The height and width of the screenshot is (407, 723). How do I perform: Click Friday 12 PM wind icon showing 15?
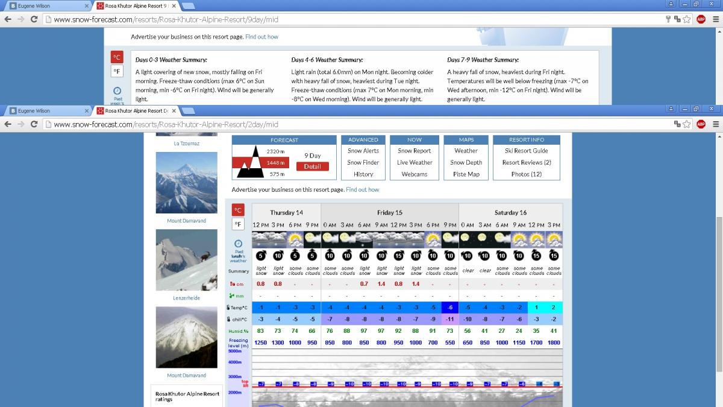[x=398, y=256]
